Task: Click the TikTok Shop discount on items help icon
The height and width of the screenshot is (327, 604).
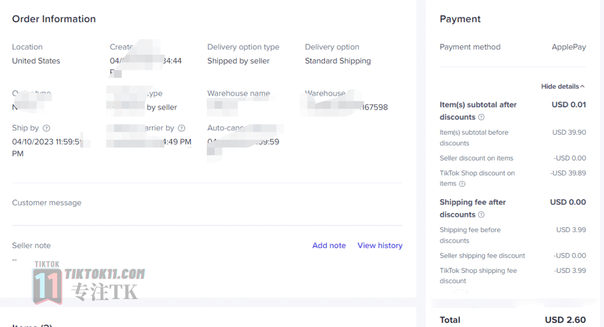Action: 463,184
